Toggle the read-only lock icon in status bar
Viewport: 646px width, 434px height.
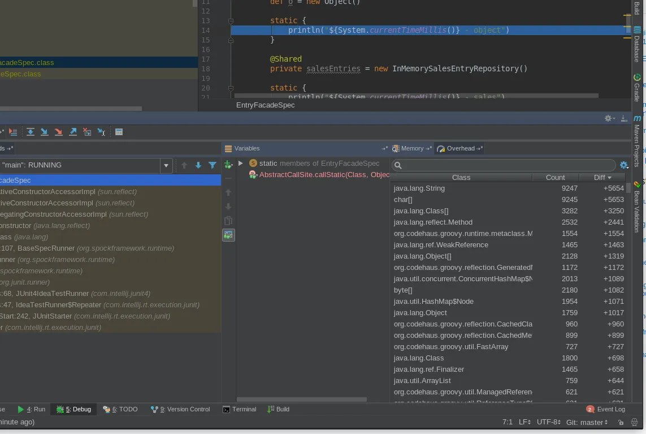click(x=621, y=422)
